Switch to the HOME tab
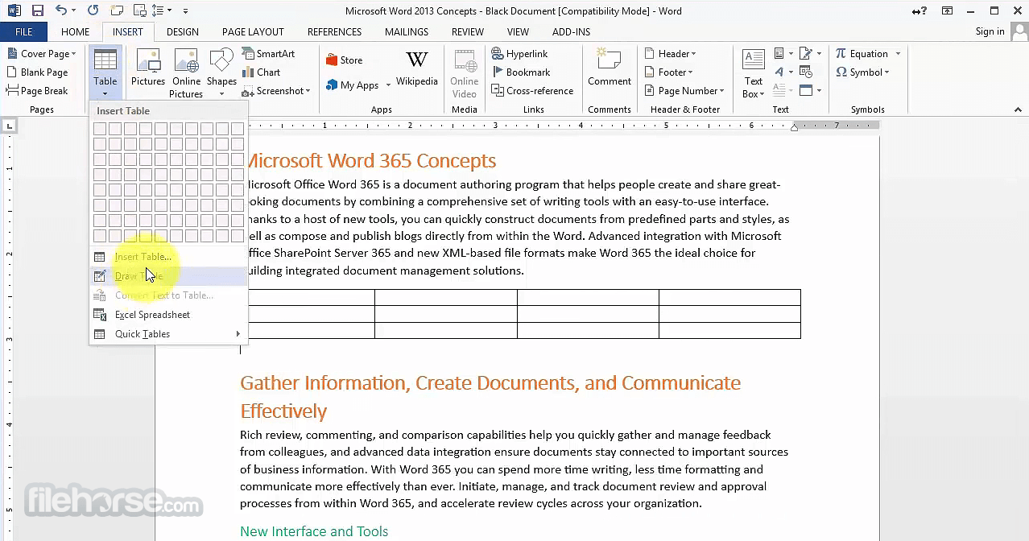 coord(75,32)
